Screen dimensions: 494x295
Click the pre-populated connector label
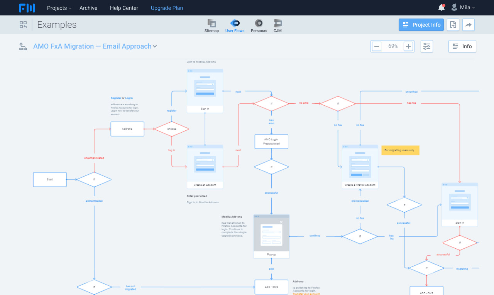tap(360, 201)
